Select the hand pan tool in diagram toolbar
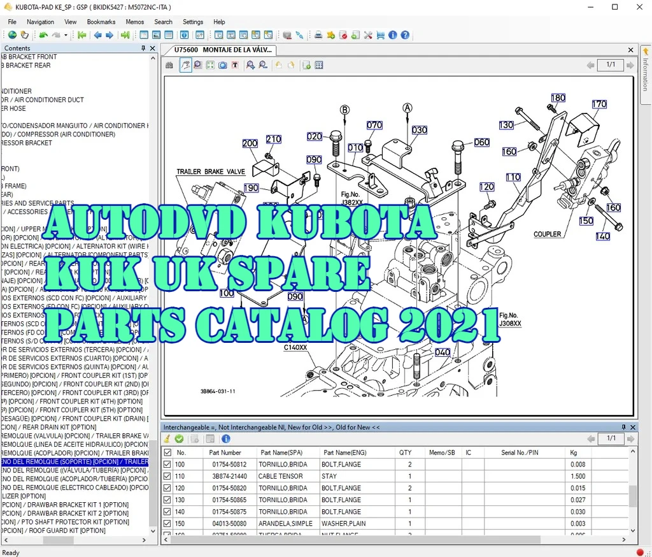 click(185, 65)
